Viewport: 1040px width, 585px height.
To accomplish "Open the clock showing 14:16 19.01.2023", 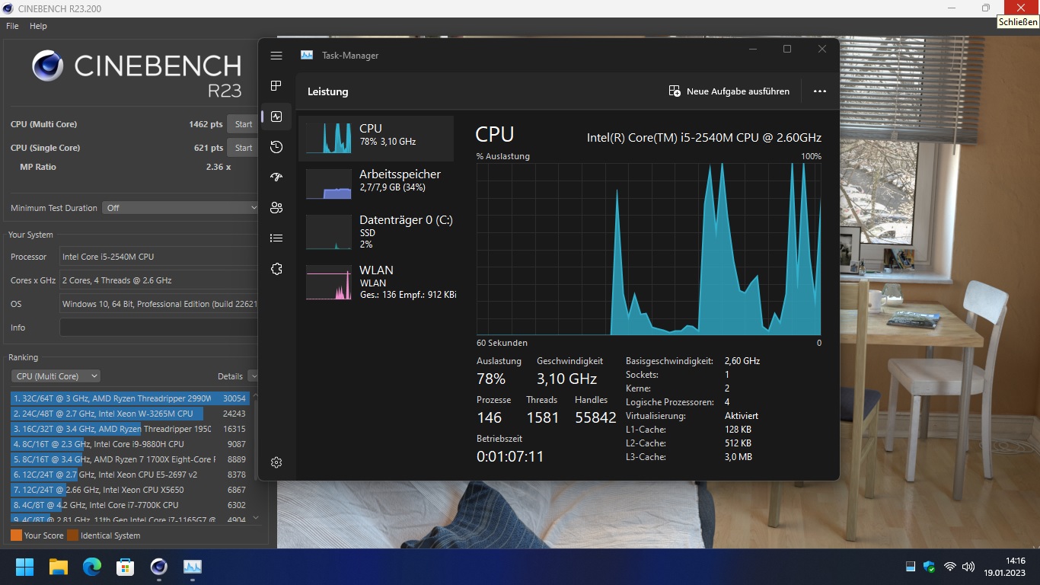I will tap(1004, 567).
